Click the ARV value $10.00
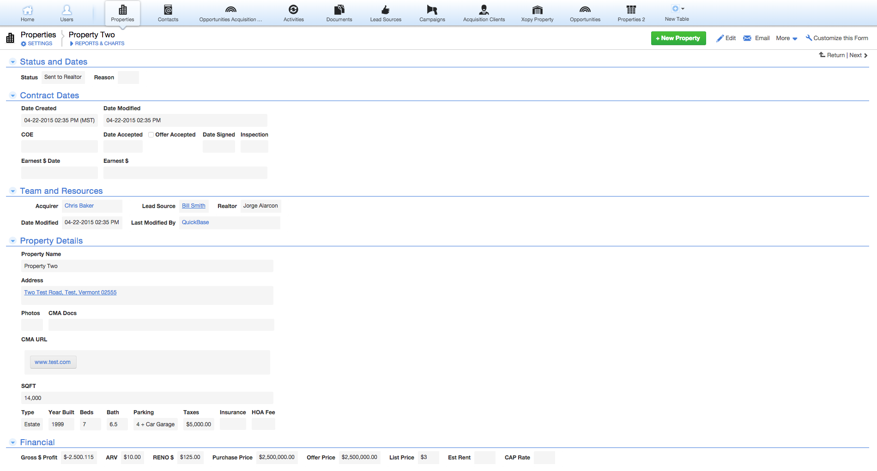The width and height of the screenshot is (877, 471). click(132, 458)
